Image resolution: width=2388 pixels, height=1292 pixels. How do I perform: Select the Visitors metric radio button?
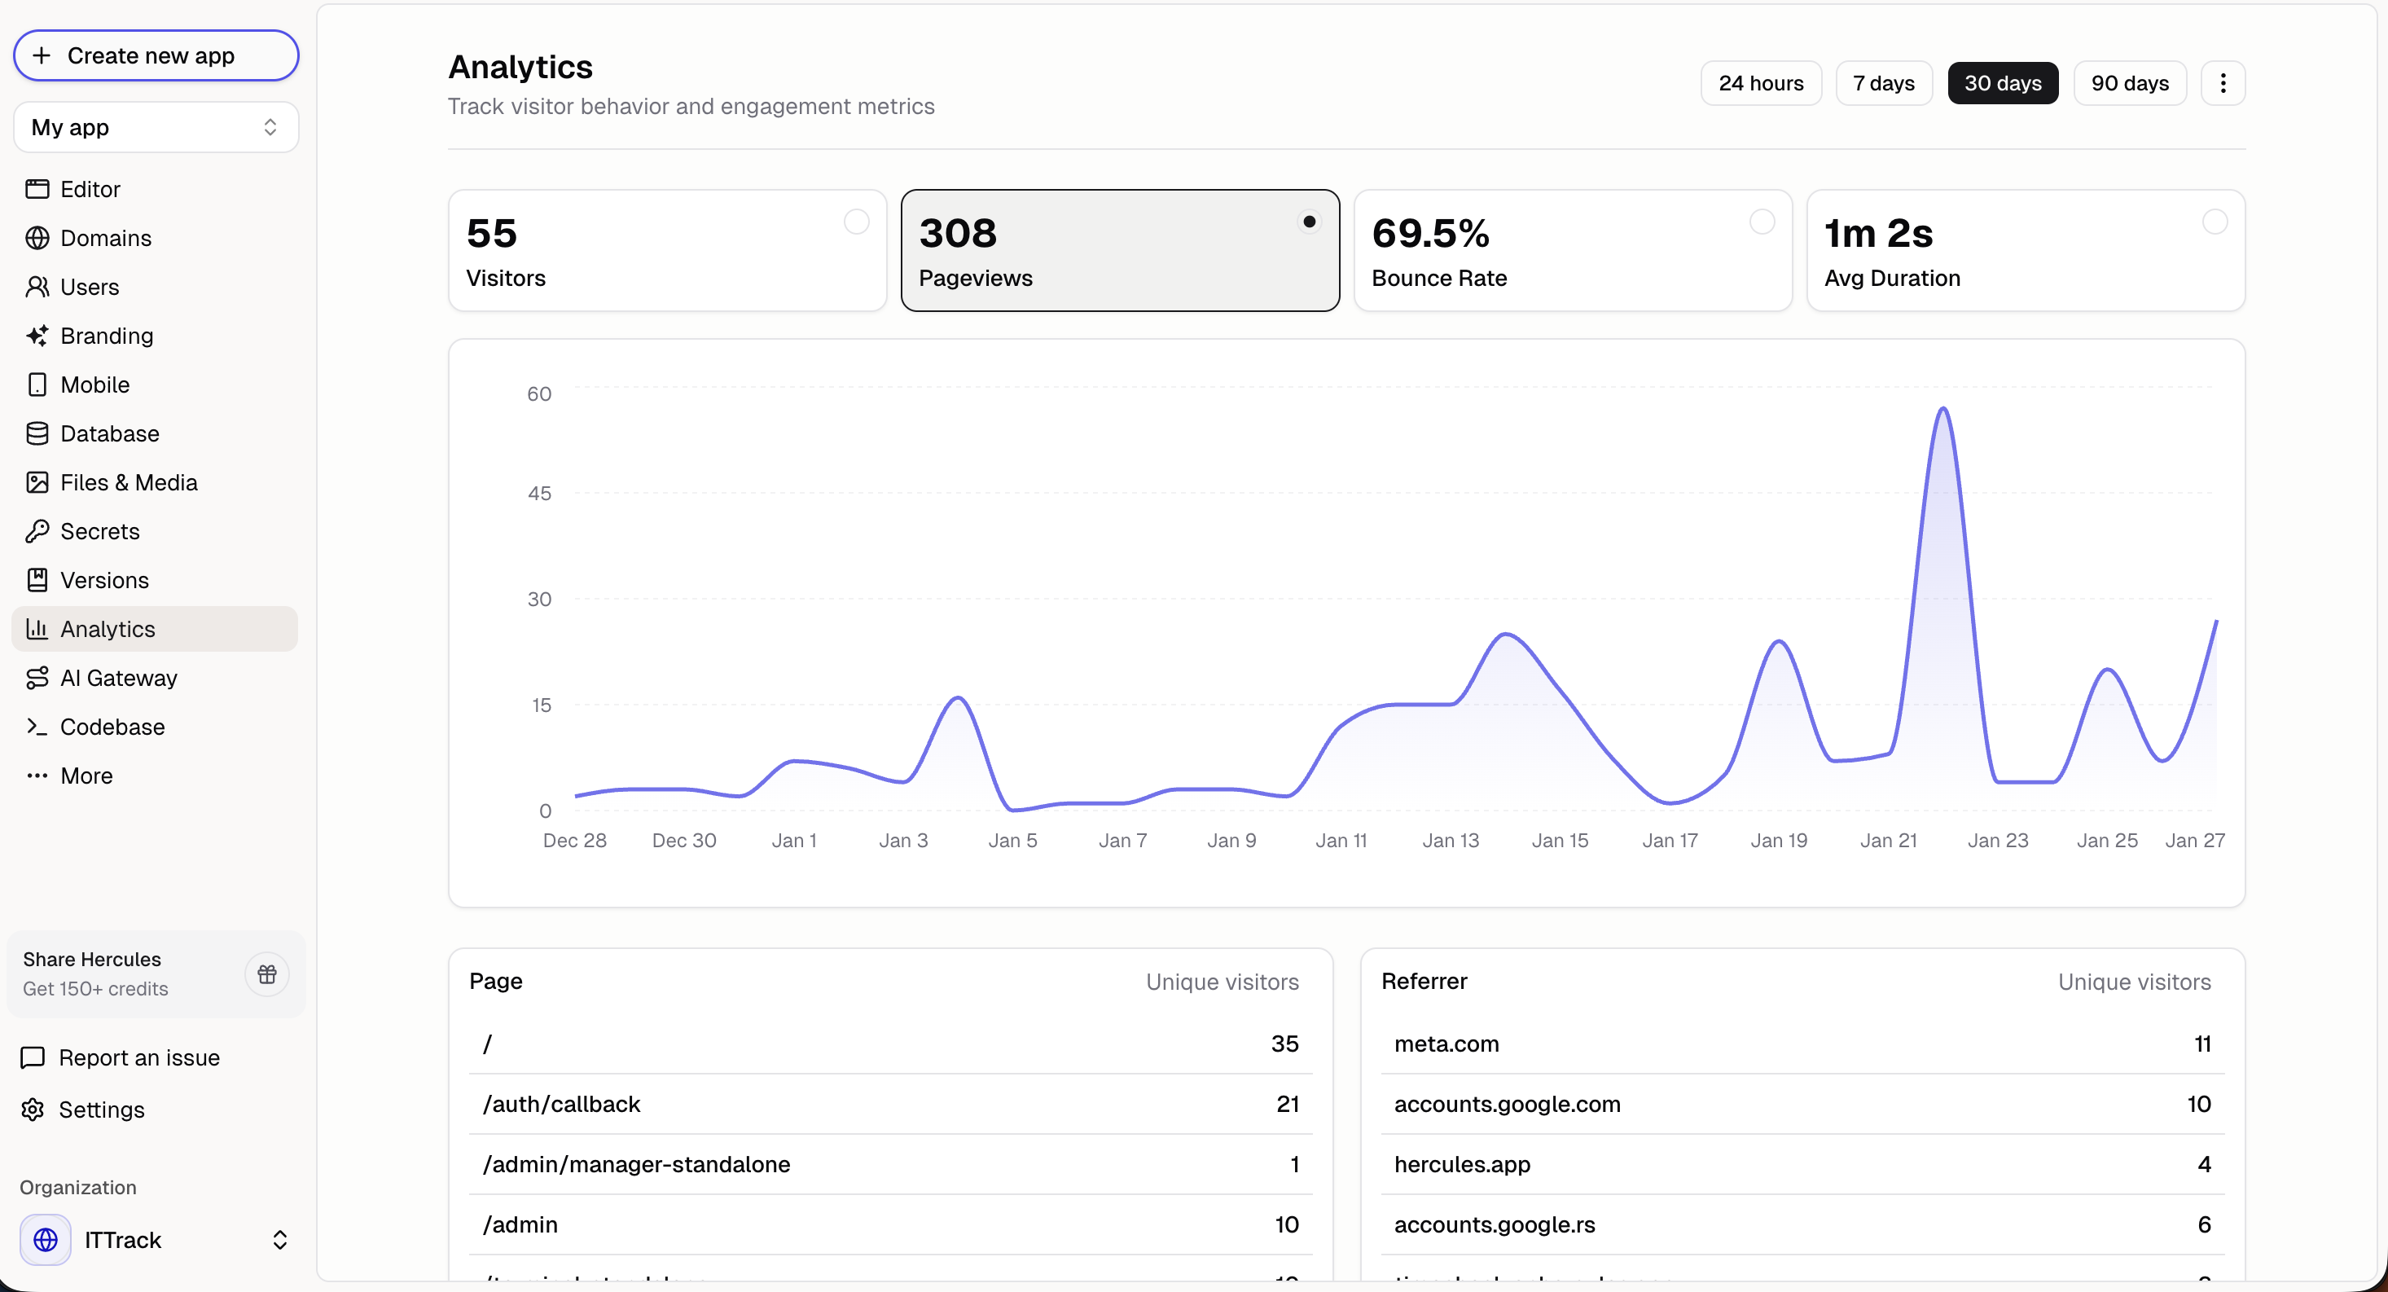point(857,222)
